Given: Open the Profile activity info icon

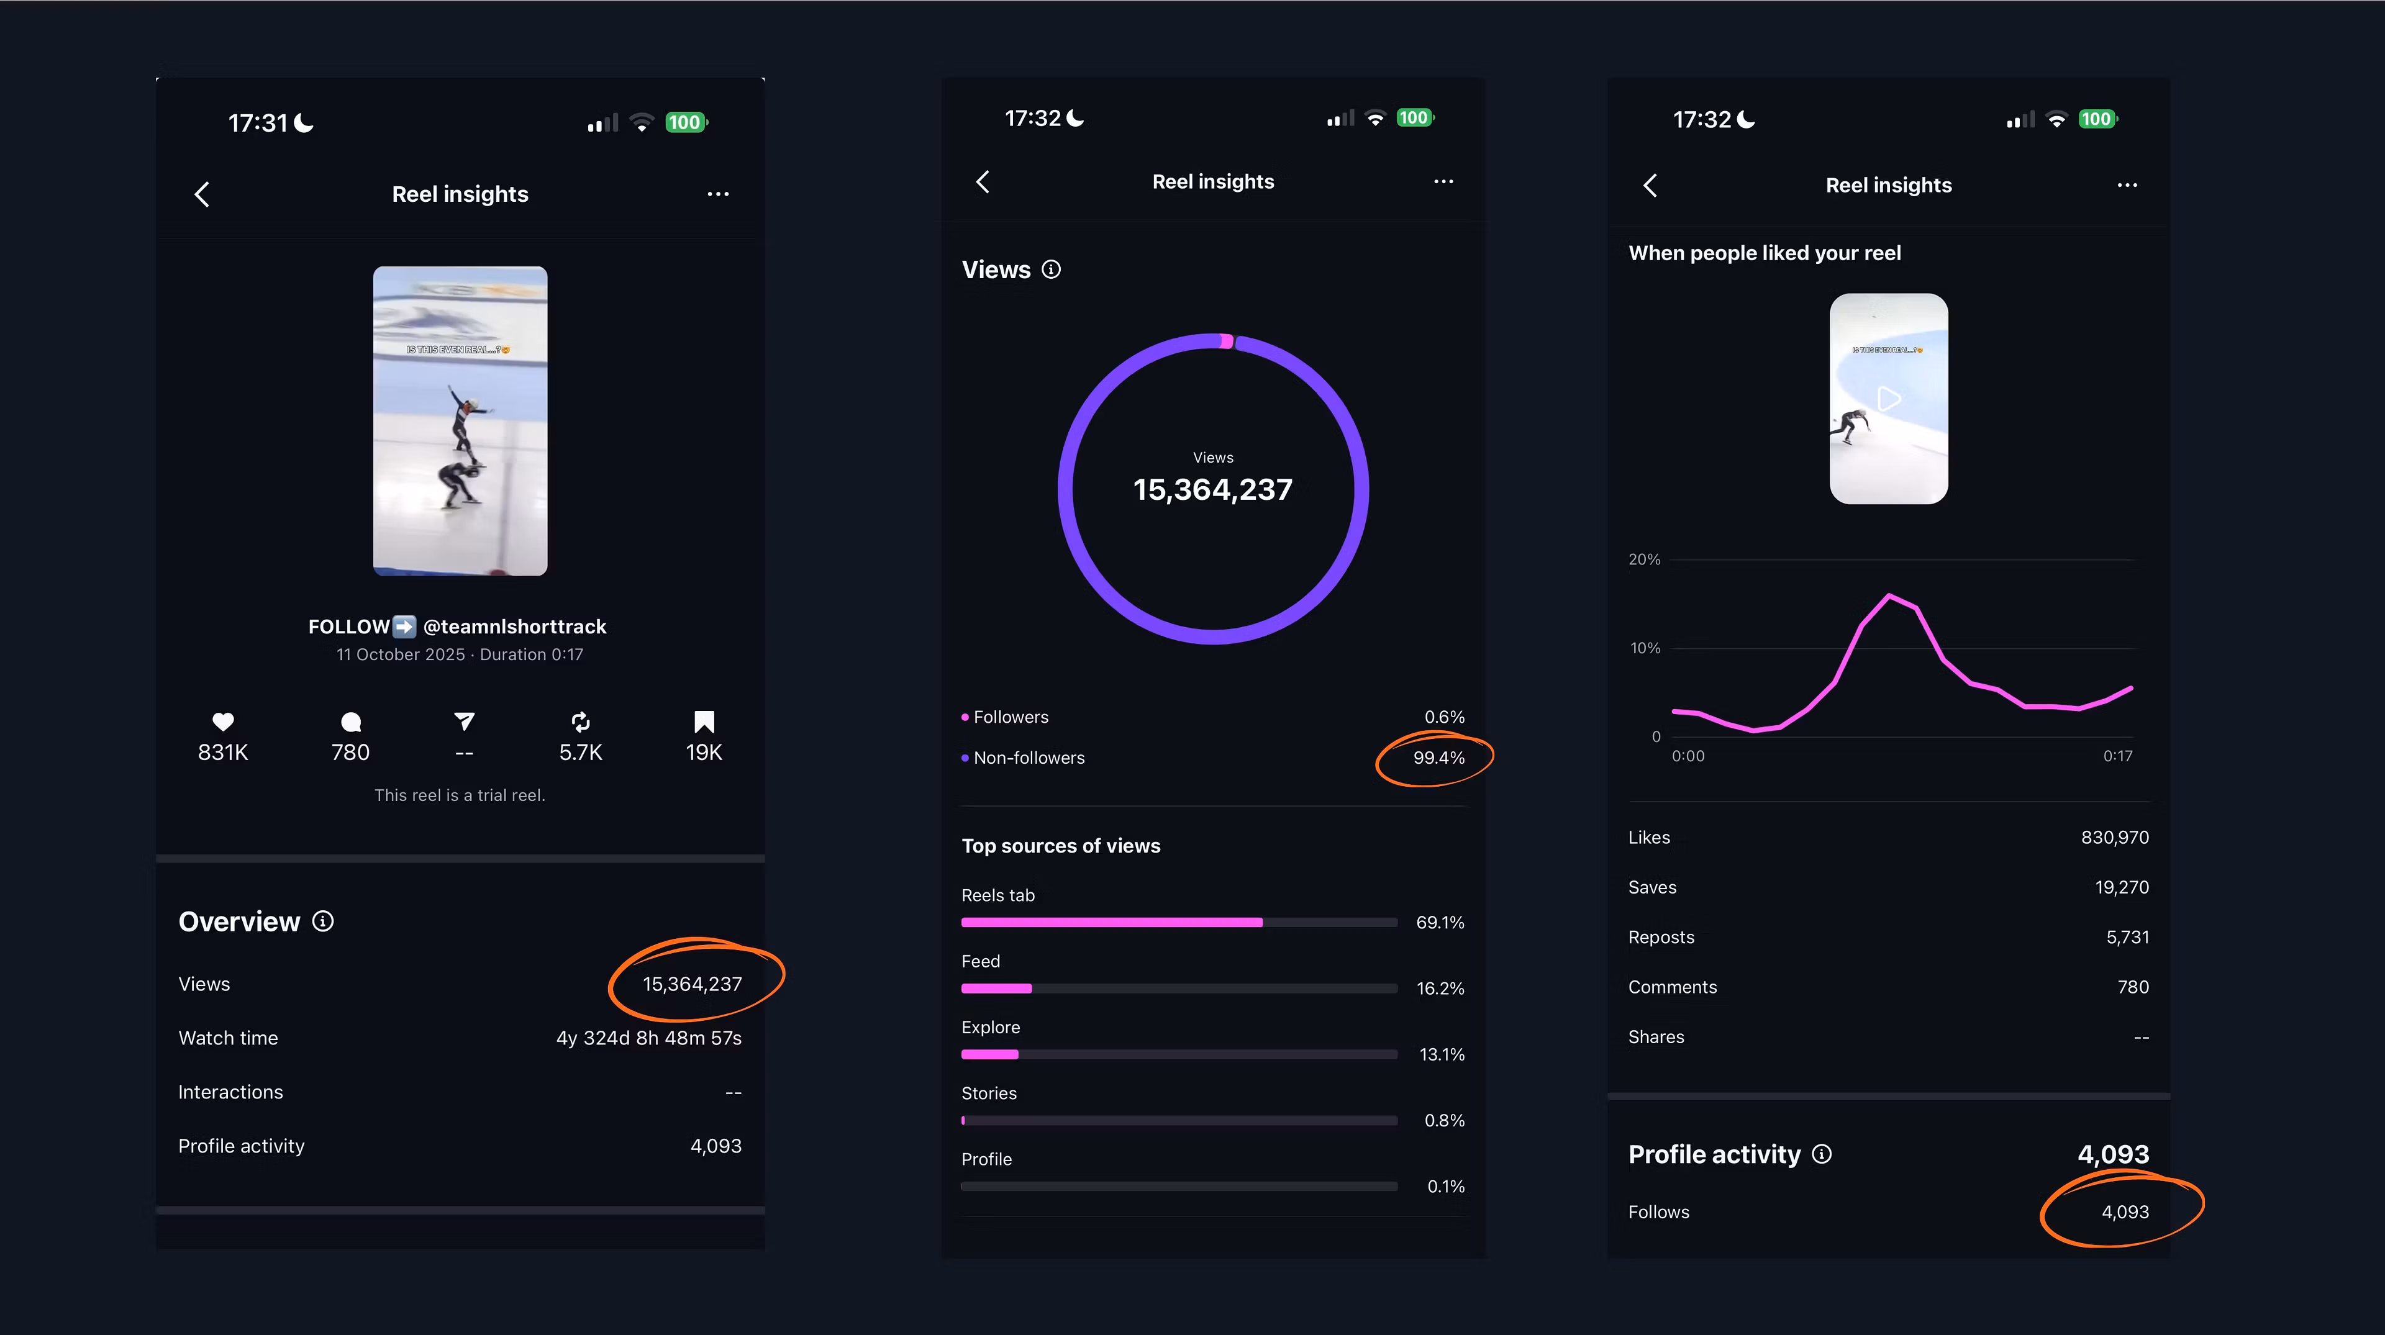Looking at the screenshot, I should coord(1821,1154).
